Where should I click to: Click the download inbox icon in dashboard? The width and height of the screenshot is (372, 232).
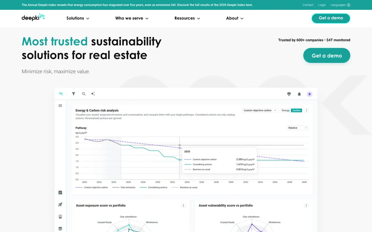point(289,94)
